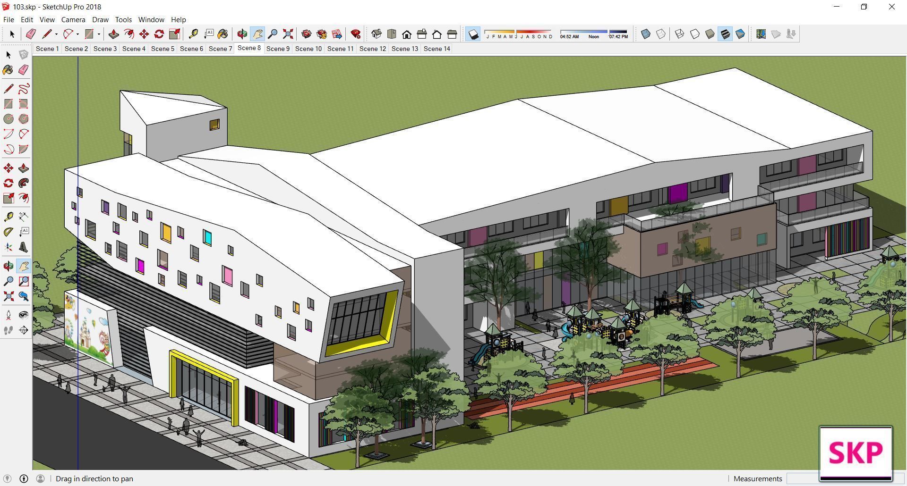
Task: Click the credits info status icon
Action: click(x=24, y=478)
